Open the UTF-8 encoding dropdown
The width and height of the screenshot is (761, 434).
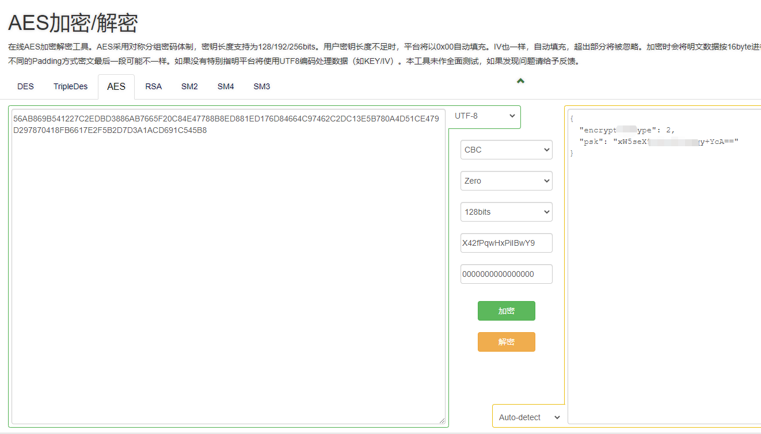485,116
